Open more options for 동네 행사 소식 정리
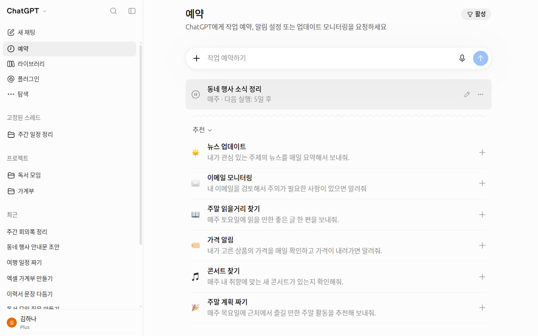Viewport: 538px width, 336px height. (480, 94)
